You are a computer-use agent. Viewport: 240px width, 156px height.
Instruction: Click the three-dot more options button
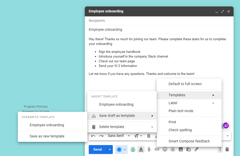coord(220,149)
